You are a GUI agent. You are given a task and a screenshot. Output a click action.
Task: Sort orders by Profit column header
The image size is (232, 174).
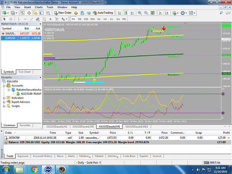(226, 133)
